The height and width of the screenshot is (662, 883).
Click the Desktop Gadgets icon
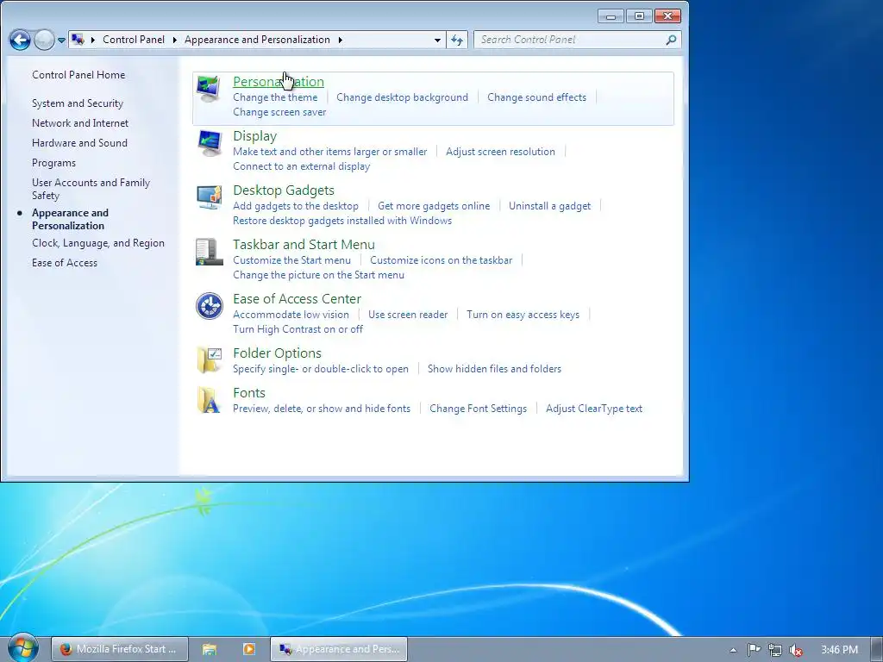coord(209,197)
